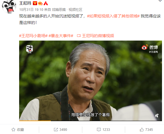Expand post options chevron at top right
The width and height of the screenshot is (164, 134).
[x=160, y=1]
